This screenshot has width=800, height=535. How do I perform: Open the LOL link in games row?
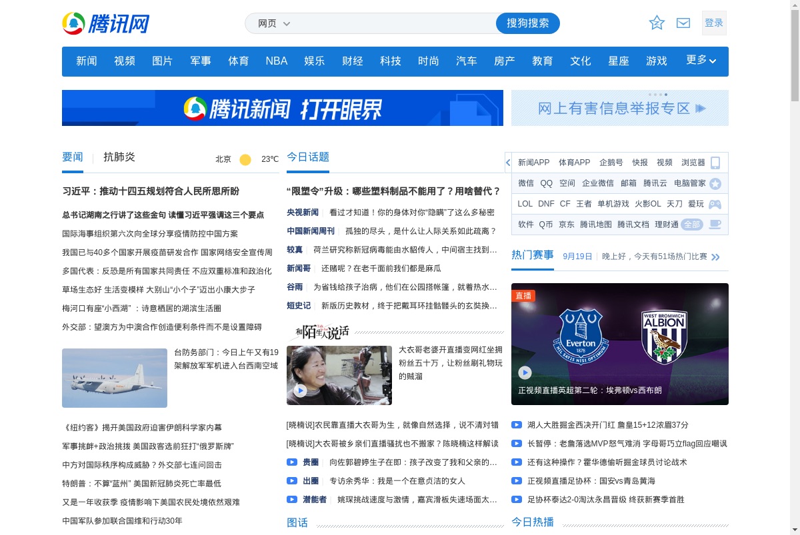525,204
